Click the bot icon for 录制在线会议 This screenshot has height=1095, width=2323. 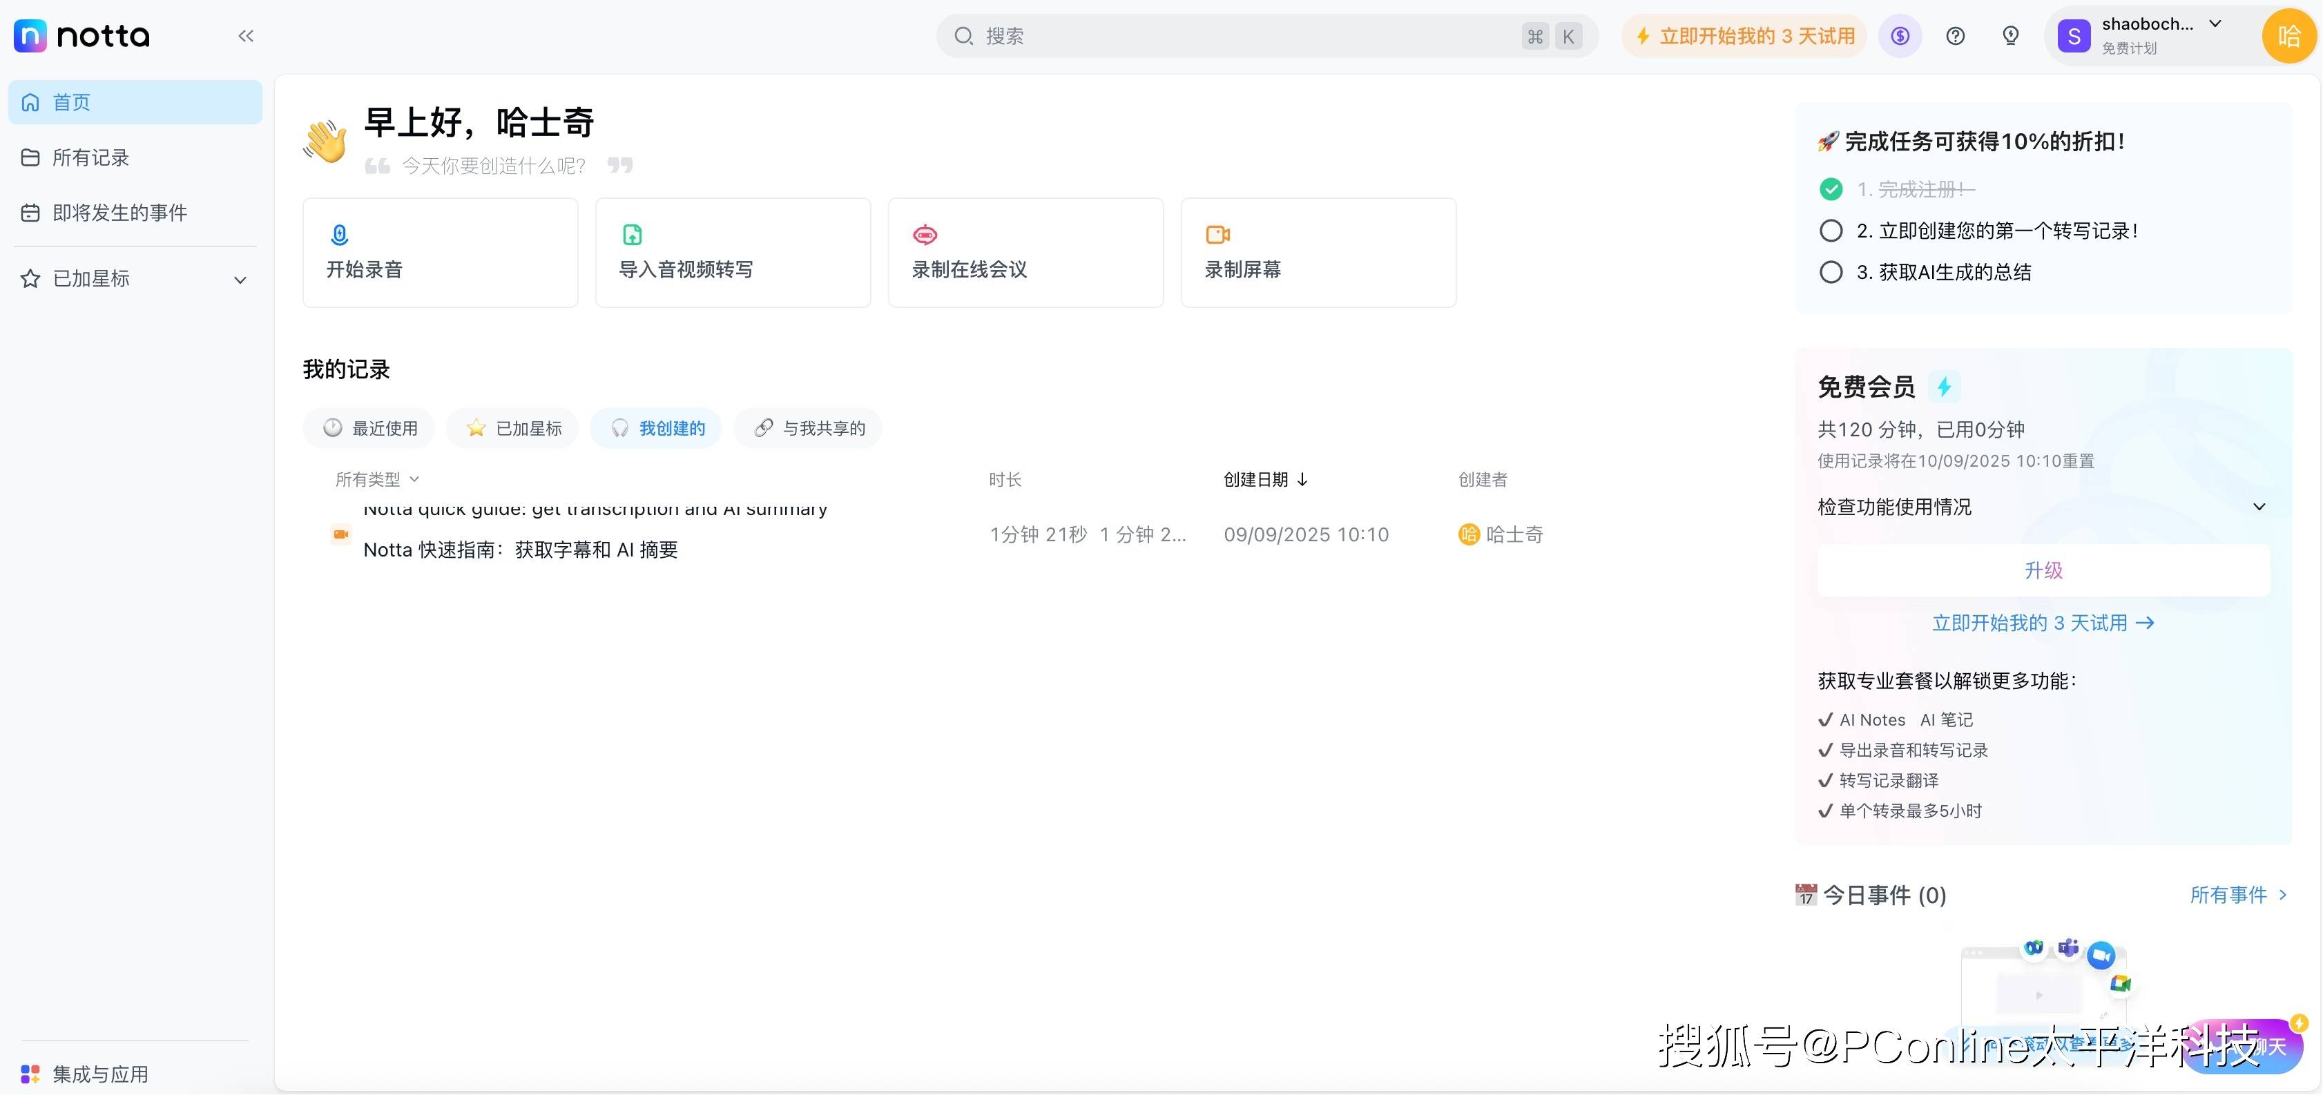[925, 235]
